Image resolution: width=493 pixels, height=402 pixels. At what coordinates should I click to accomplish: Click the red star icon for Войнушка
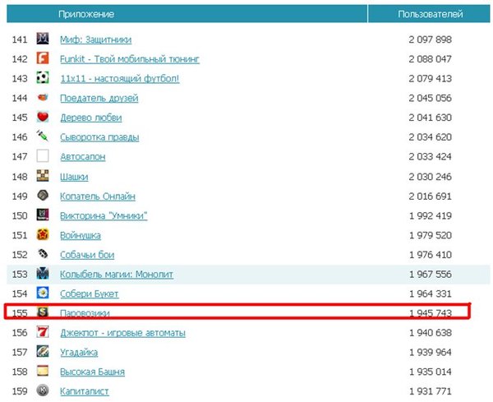click(44, 235)
